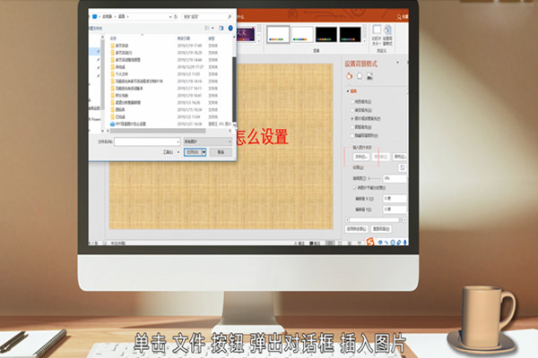
Task: Click the Sogou input method tray icon
Action: point(369,242)
